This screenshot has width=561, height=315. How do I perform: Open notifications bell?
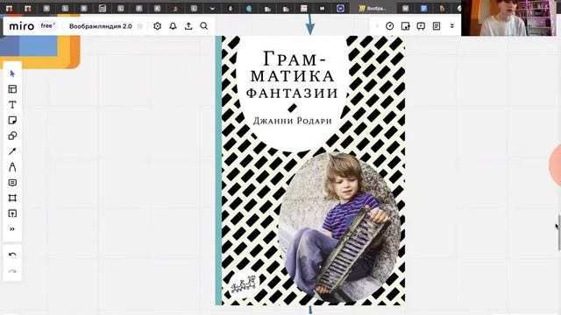(173, 26)
